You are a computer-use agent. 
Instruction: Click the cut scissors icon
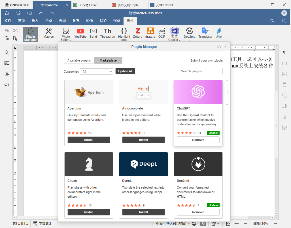click(15, 30)
